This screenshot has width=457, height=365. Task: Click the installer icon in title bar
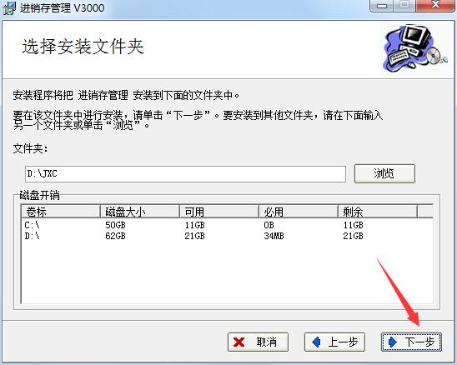tap(9, 8)
